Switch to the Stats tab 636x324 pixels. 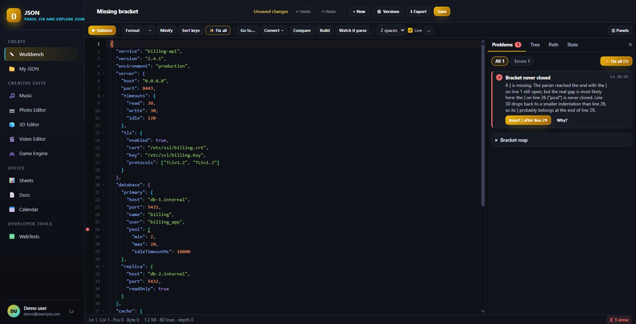tap(572, 45)
